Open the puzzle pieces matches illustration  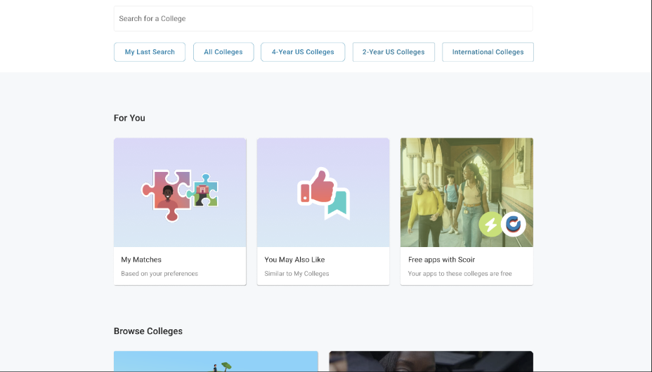tap(180, 194)
